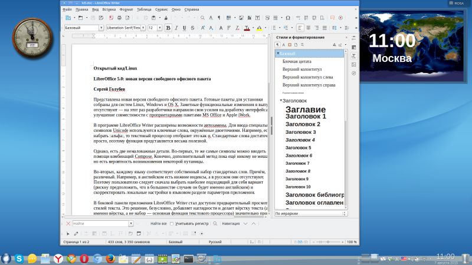472x265 pixels.
Task: Select Page Styles icon in sidebar
Action: point(296,45)
